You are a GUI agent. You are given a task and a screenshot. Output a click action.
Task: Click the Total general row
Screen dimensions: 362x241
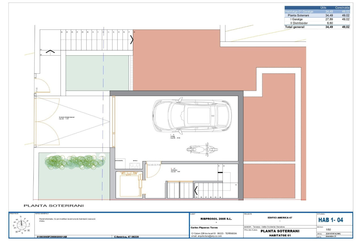pyautogui.click(x=317, y=27)
